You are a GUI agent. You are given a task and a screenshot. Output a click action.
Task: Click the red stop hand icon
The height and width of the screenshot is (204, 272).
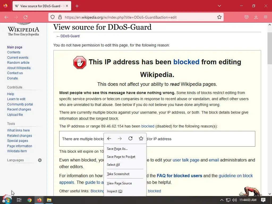point(80,62)
